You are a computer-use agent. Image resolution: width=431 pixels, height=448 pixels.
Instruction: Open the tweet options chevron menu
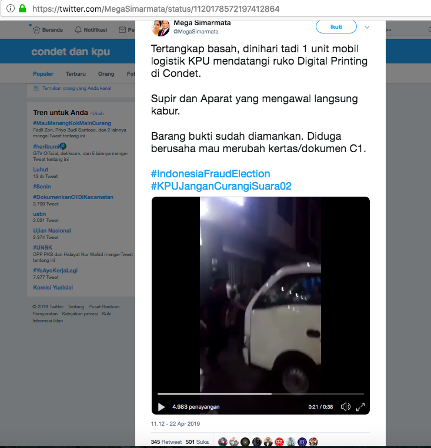tap(367, 27)
